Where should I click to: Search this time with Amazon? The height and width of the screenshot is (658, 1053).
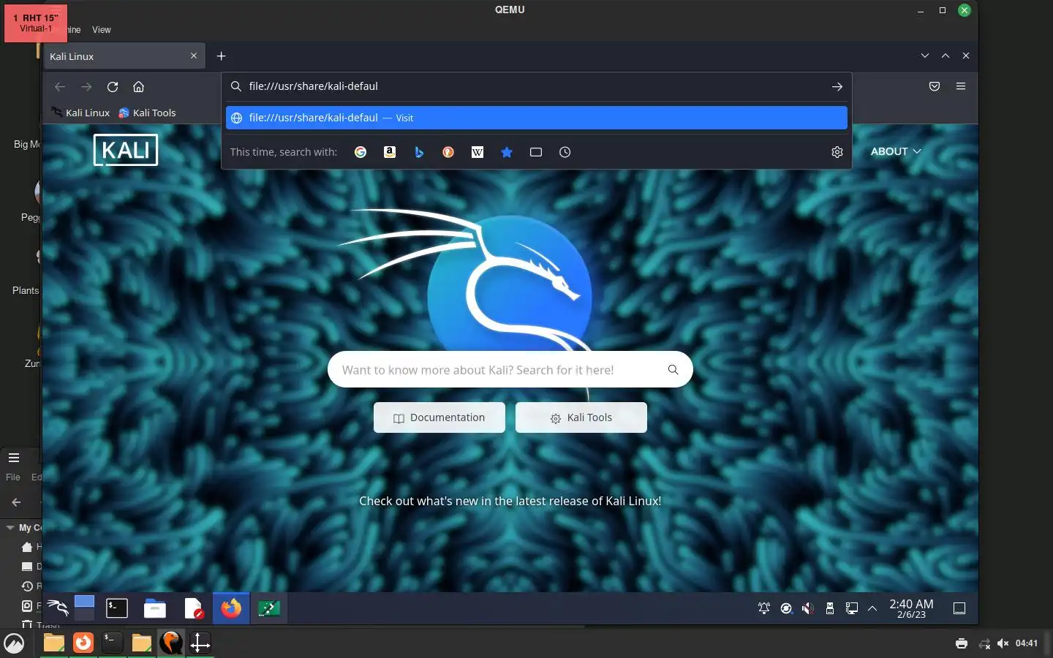pos(390,152)
